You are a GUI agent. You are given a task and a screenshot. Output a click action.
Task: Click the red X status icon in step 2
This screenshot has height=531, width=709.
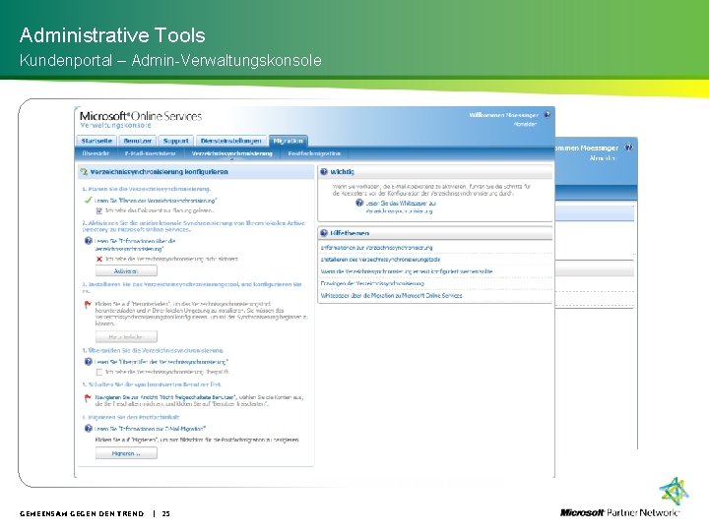[99, 260]
